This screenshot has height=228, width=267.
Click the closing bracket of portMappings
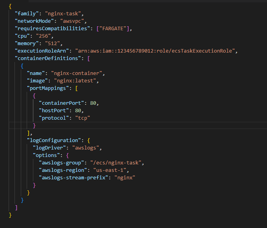[x=29, y=133]
